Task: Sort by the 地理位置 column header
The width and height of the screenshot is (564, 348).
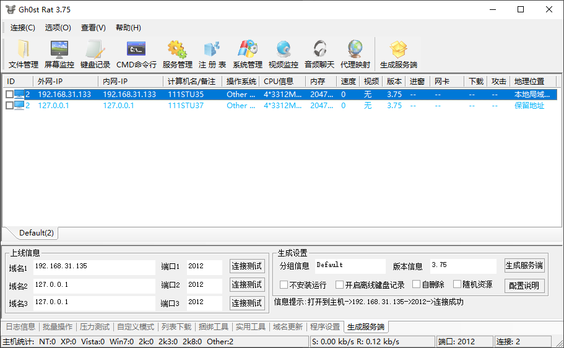Action: (533, 82)
